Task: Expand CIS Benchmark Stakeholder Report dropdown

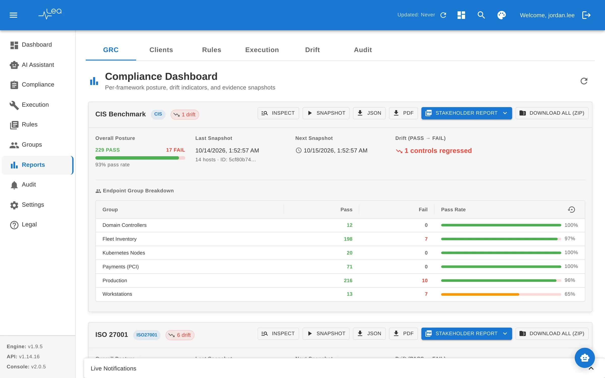Action: coord(505,113)
